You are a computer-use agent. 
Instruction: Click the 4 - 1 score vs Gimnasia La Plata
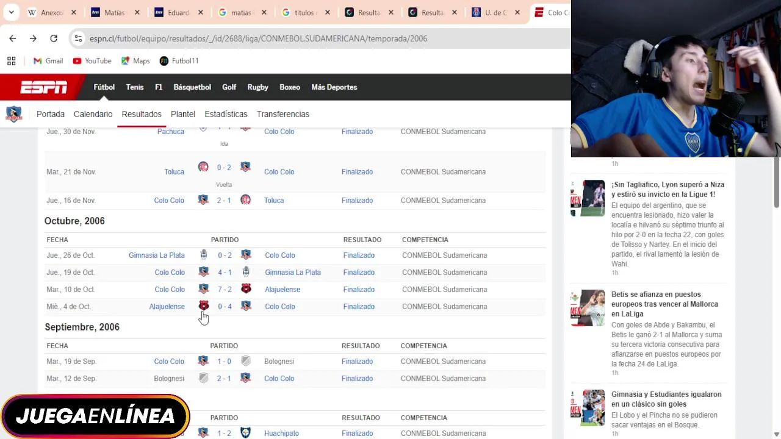[225, 273]
